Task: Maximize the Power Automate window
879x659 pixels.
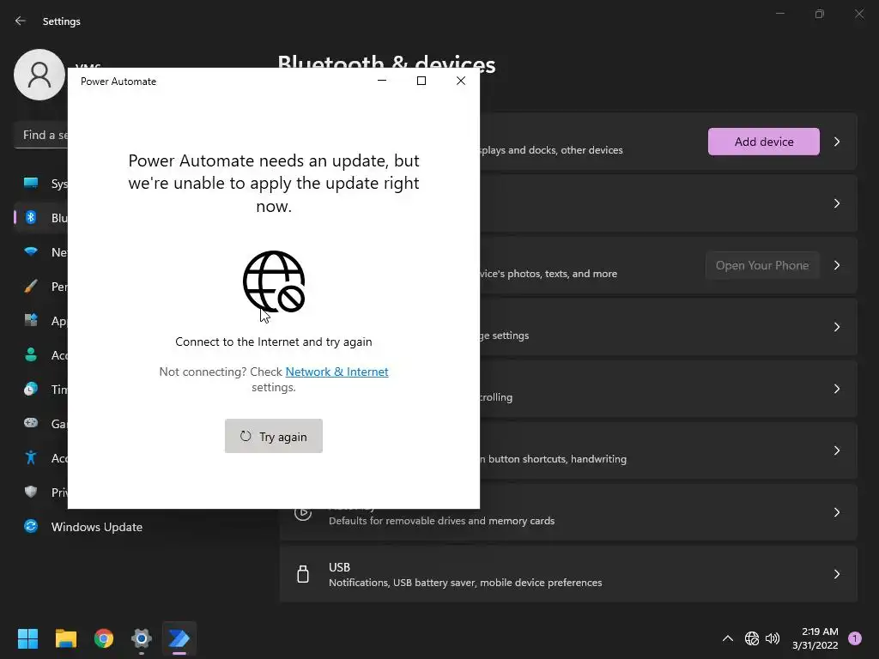Action: coord(421,81)
